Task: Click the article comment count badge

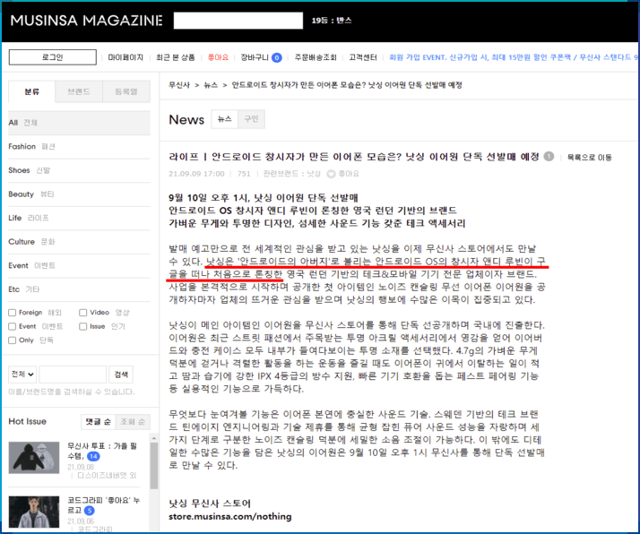Action: [x=549, y=157]
